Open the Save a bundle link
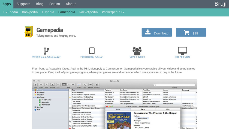The height and width of the screenshot is (129, 229). [137, 57]
